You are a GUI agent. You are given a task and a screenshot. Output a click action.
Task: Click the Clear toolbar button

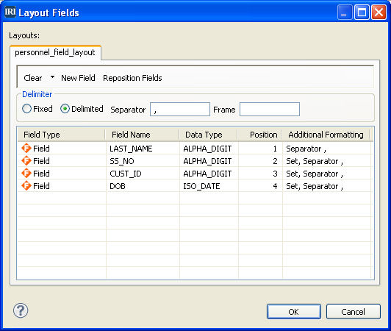(x=33, y=78)
